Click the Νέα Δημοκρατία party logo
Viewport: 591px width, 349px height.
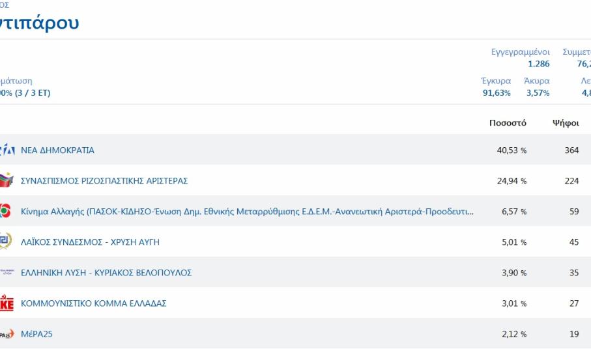7,150
